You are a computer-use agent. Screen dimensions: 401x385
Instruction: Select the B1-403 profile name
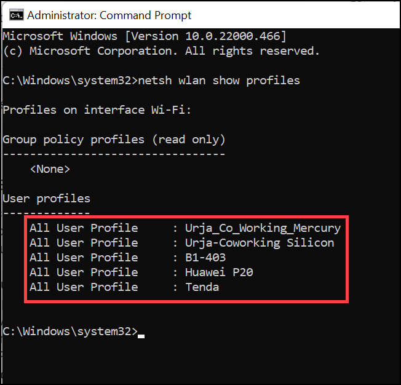(x=205, y=258)
